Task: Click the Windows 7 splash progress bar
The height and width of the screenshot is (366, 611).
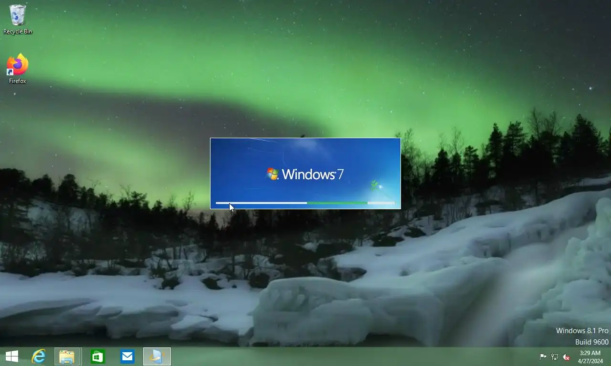Action: [x=305, y=203]
